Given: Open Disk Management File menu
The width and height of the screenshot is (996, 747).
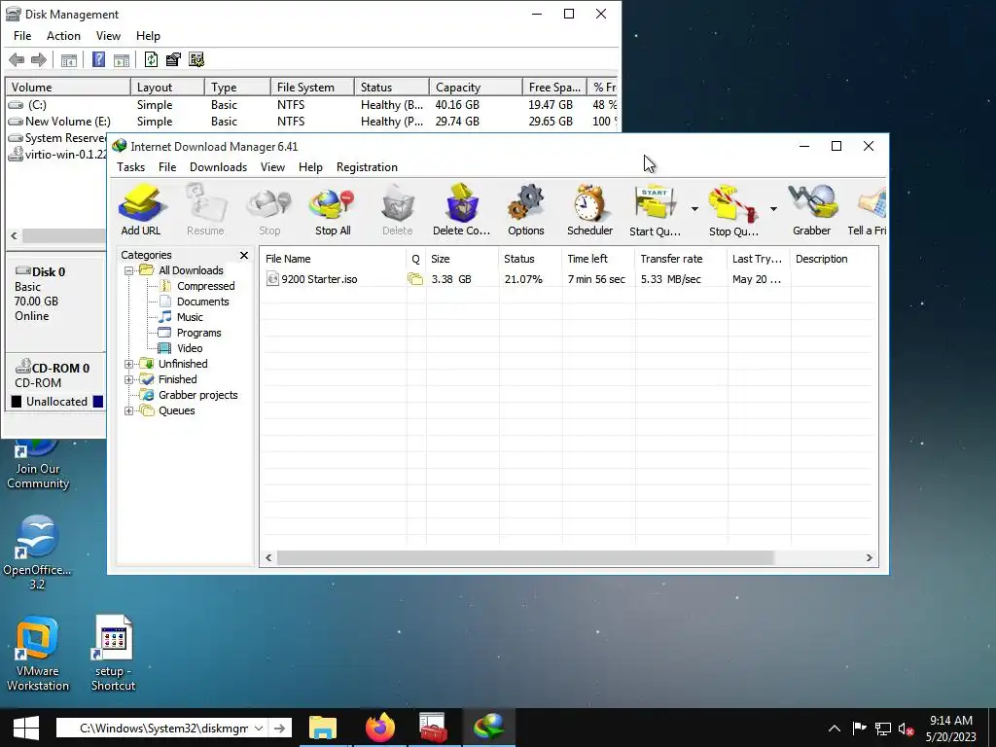Looking at the screenshot, I should [22, 36].
